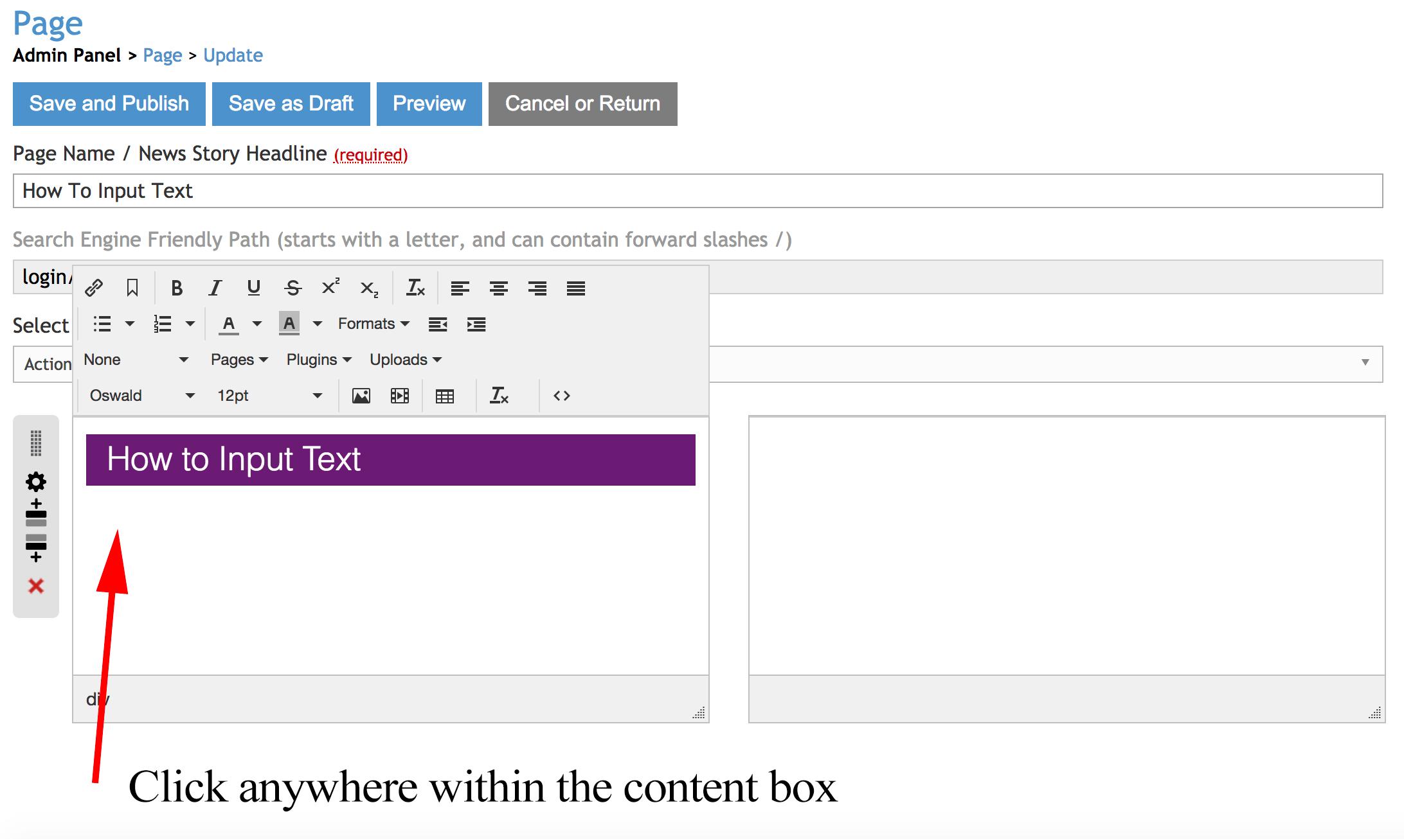Open the Update breadcrumb link
Screen dimensions: 1404x839
tap(233, 55)
